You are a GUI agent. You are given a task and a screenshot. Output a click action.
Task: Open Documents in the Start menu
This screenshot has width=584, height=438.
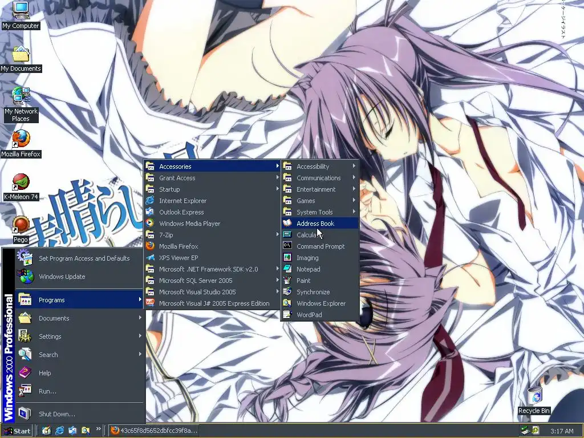[x=80, y=318]
